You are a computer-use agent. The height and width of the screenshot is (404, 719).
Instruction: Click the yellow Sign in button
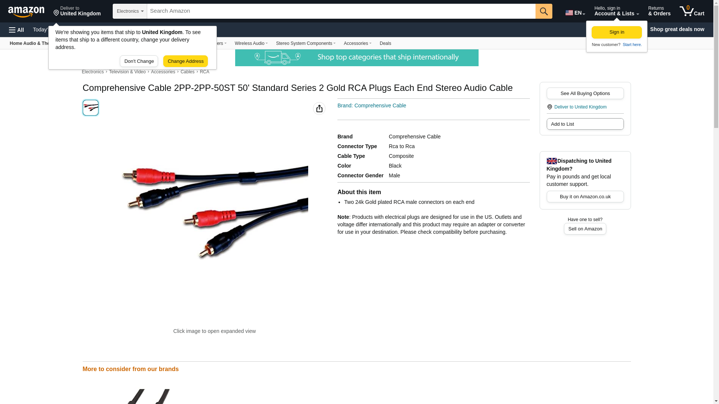click(x=616, y=32)
